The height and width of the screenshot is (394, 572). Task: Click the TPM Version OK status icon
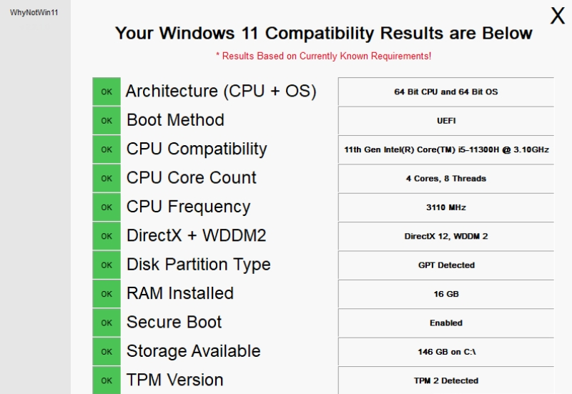[107, 380]
